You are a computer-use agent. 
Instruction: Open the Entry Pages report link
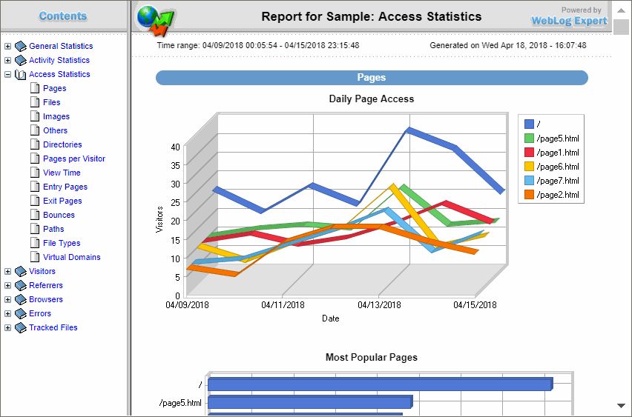coord(65,187)
